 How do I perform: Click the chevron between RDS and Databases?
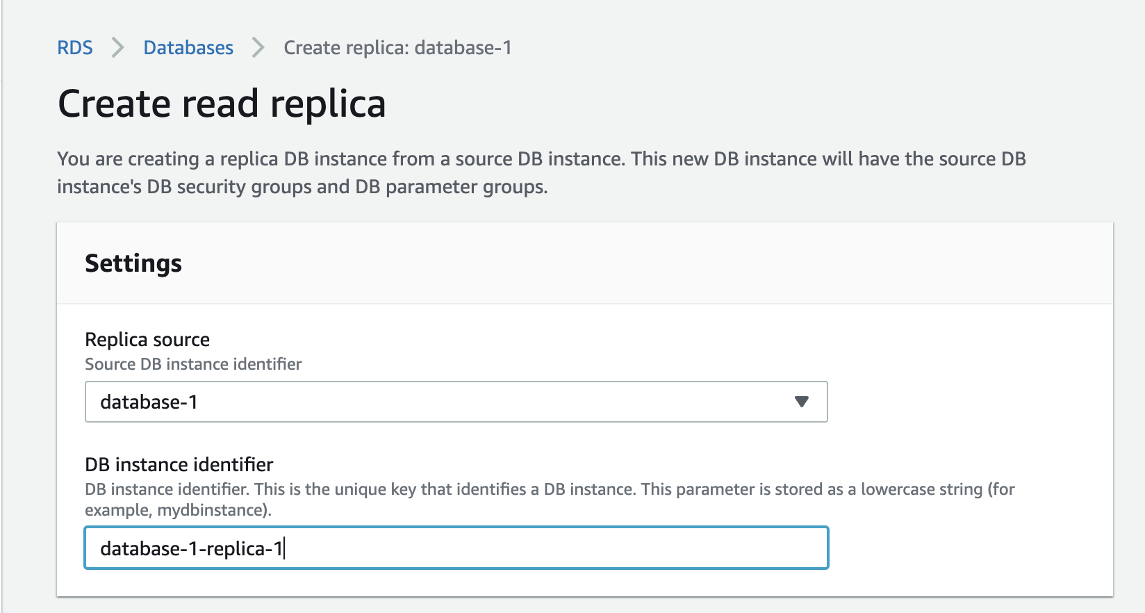[118, 48]
